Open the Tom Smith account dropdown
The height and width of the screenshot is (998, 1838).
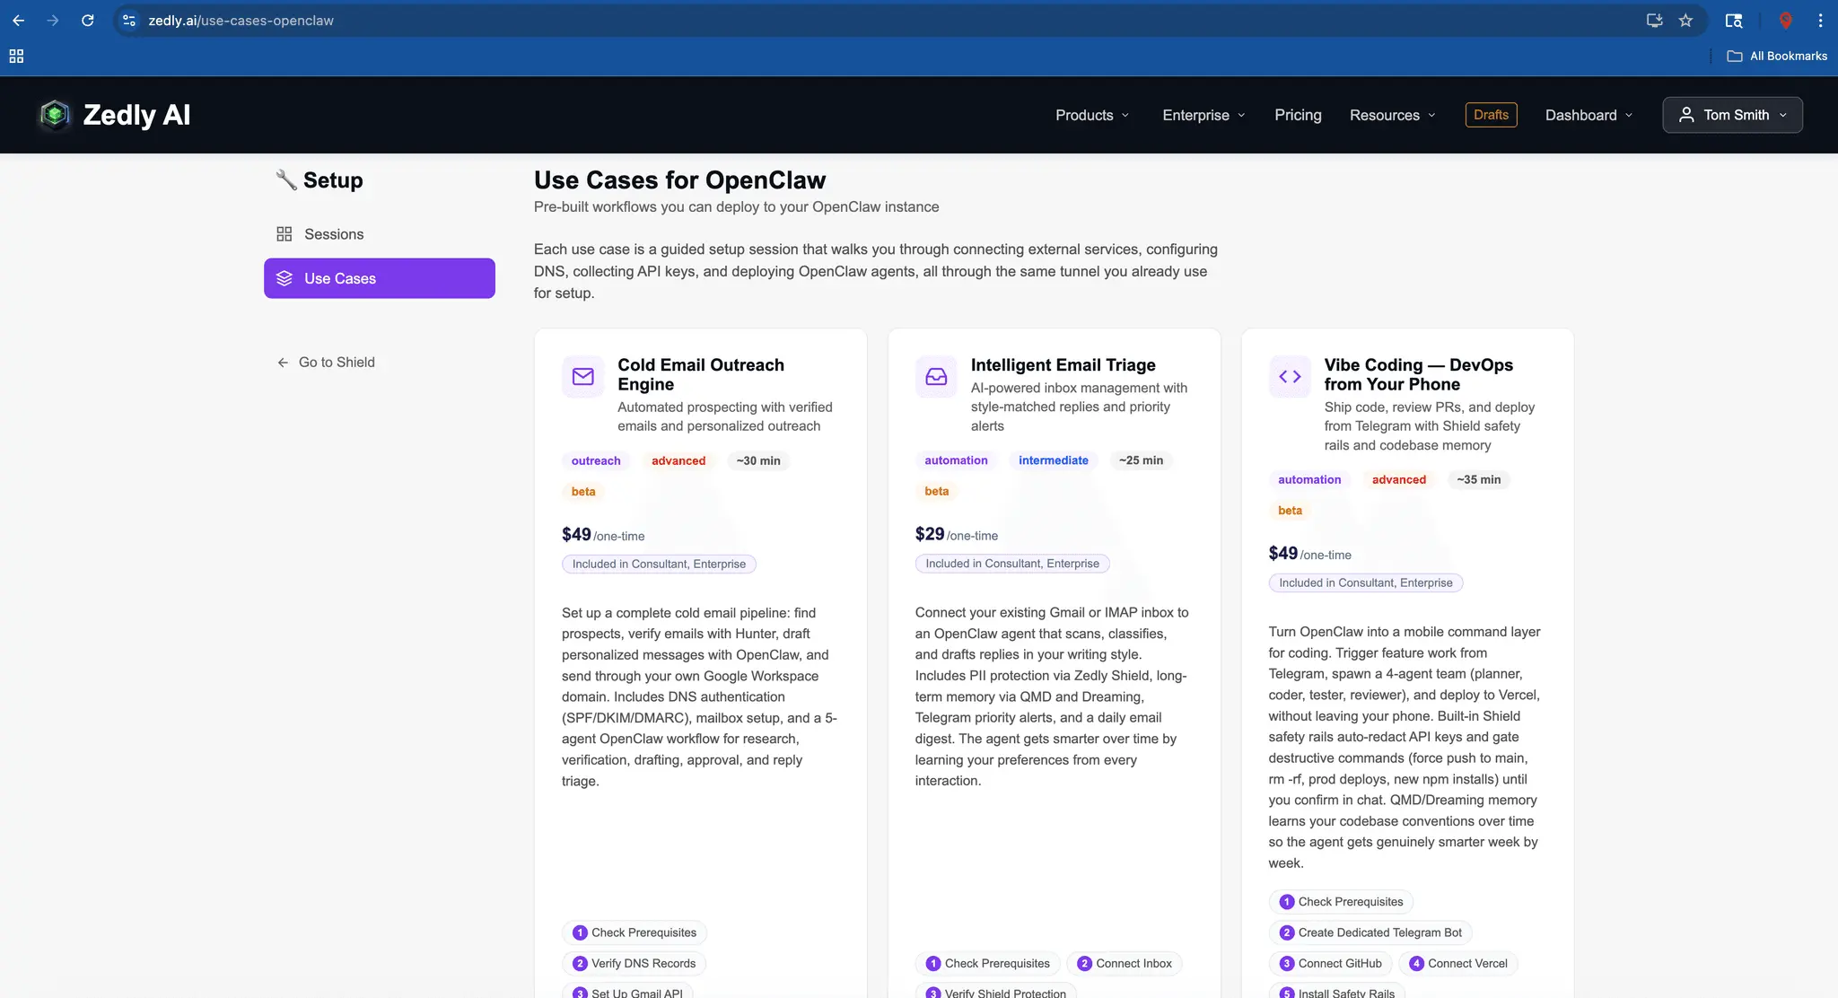pyautogui.click(x=1732, y=115)
